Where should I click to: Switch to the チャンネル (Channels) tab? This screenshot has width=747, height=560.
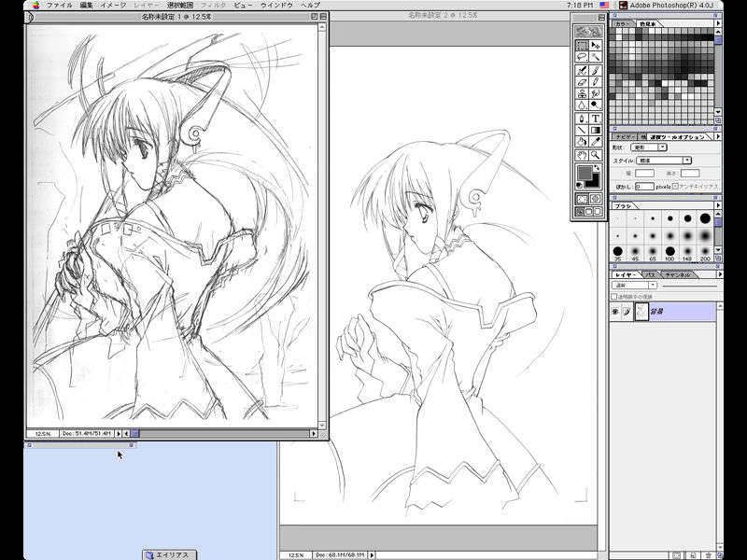(677, 274)
